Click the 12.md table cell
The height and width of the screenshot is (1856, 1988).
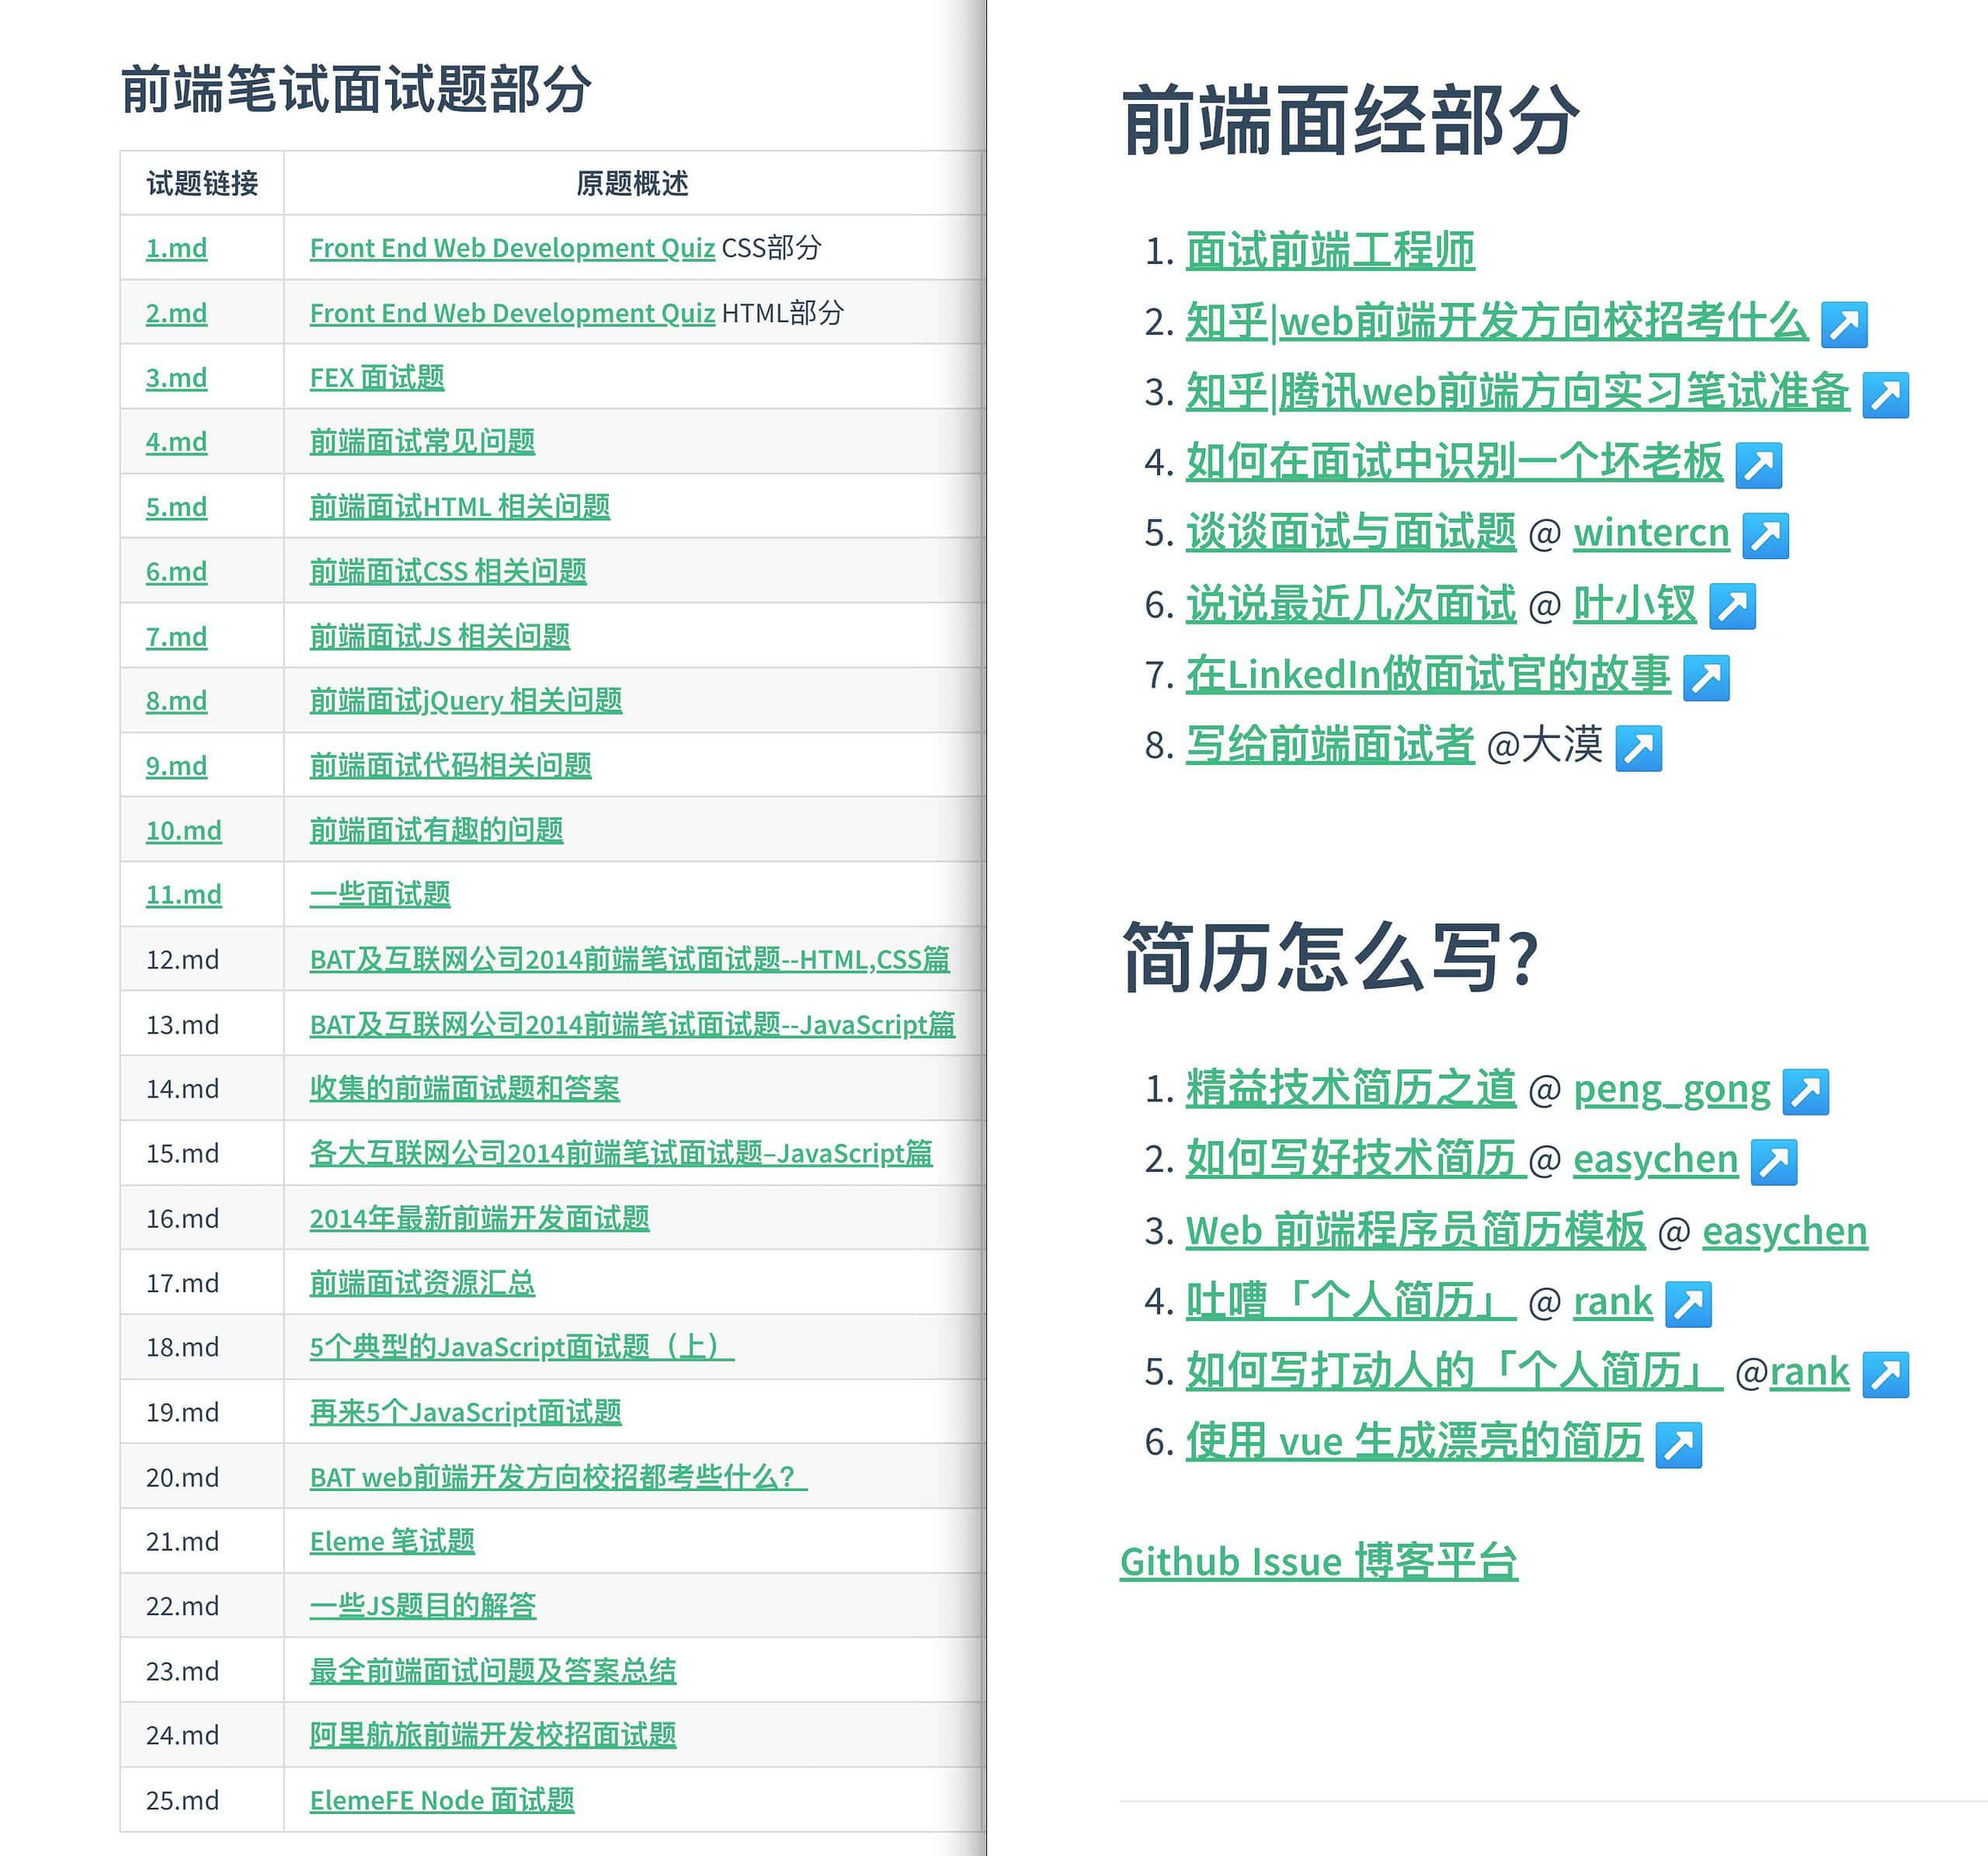pos(202,959)
